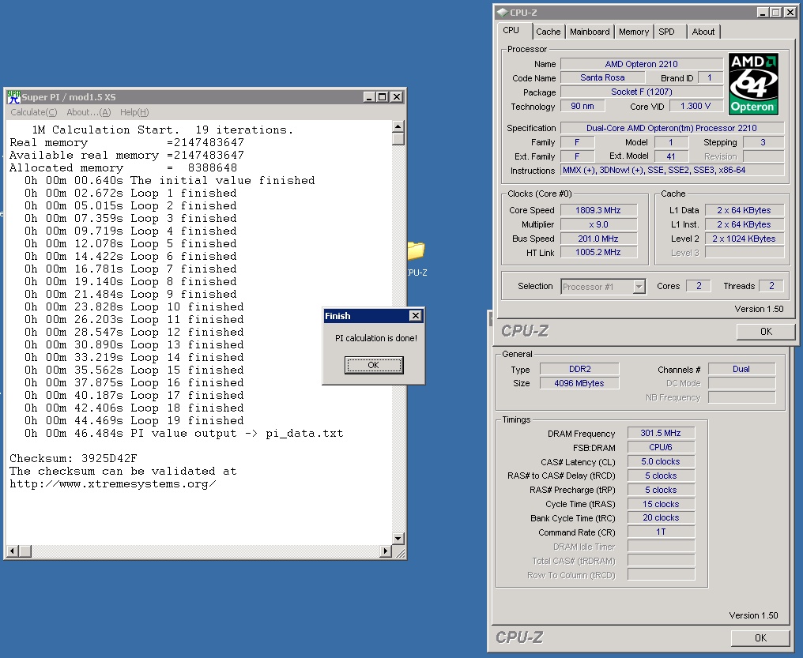Click the specification Dual-Core AMD Opteron field
803x658 pixels.
click(672, 128)
